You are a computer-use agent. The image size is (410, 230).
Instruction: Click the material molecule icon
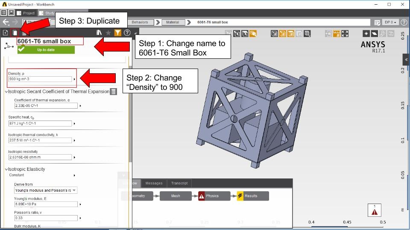(x=9, y=46)
